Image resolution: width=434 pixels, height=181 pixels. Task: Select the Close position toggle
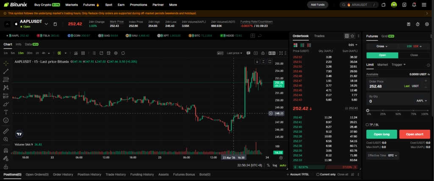(414, 55)
